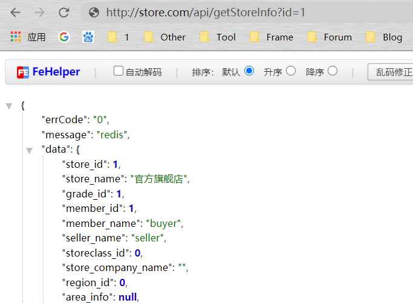Click the FeHelper FE logo icon
The width and height of the screenshot is (413, 303).
23,72
